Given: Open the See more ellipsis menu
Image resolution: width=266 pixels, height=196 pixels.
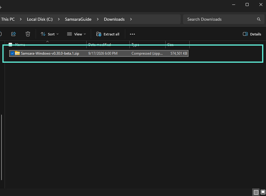Looking at the screenshot, I should [x=132, y=34].
